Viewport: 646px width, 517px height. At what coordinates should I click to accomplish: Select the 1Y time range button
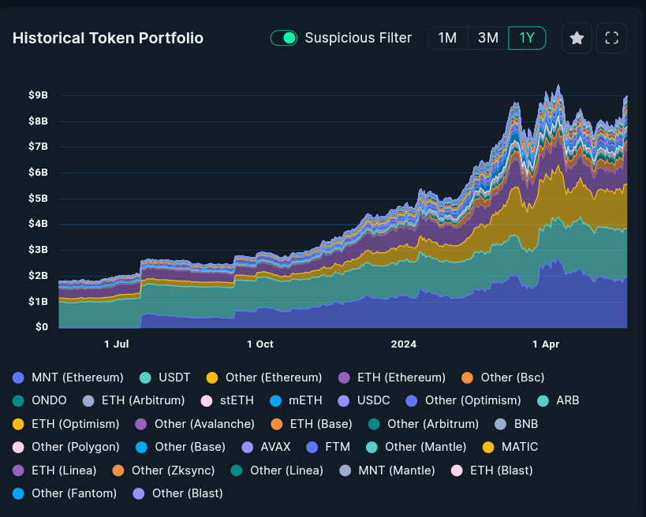pos(527,38)
